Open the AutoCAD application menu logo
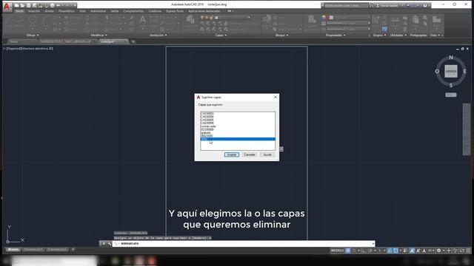This screenshot has width=474, height=266. (7, 7)
